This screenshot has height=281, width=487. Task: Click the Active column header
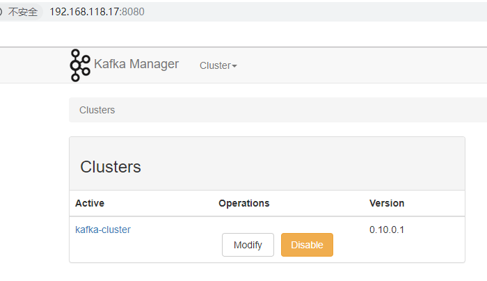coord(90,203)
